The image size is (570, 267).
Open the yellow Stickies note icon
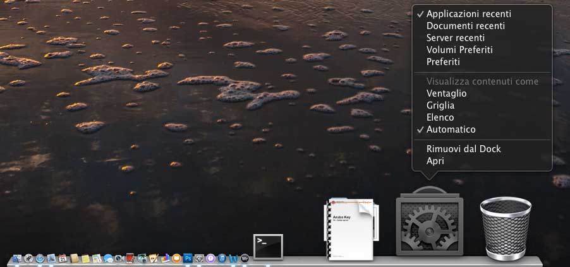[x=85, y=258]
